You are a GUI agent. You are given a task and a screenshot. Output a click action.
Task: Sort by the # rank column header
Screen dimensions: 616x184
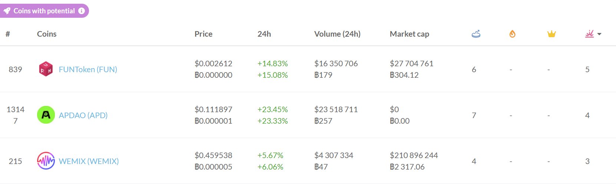point(8,34)
